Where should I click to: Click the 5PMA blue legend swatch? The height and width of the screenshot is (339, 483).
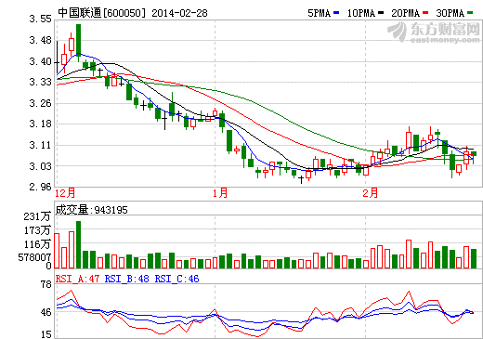[x=336, y=13]
